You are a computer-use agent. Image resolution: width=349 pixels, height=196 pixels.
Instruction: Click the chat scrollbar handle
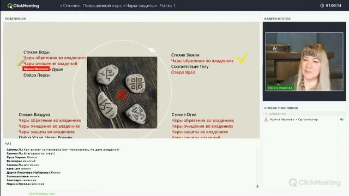point(257,186)
